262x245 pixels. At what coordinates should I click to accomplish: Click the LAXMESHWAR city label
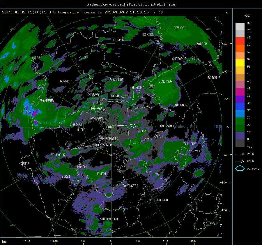pos(103,145)
